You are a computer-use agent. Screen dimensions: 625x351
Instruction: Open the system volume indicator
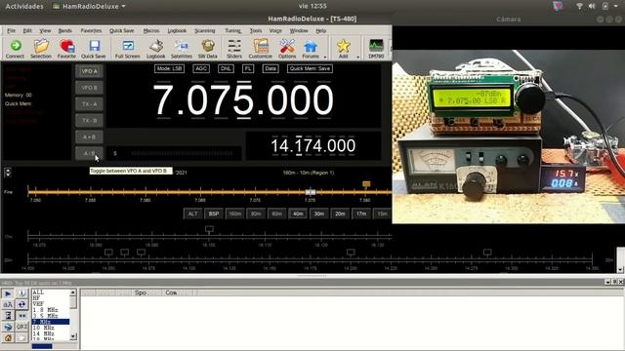coord(592,6)
